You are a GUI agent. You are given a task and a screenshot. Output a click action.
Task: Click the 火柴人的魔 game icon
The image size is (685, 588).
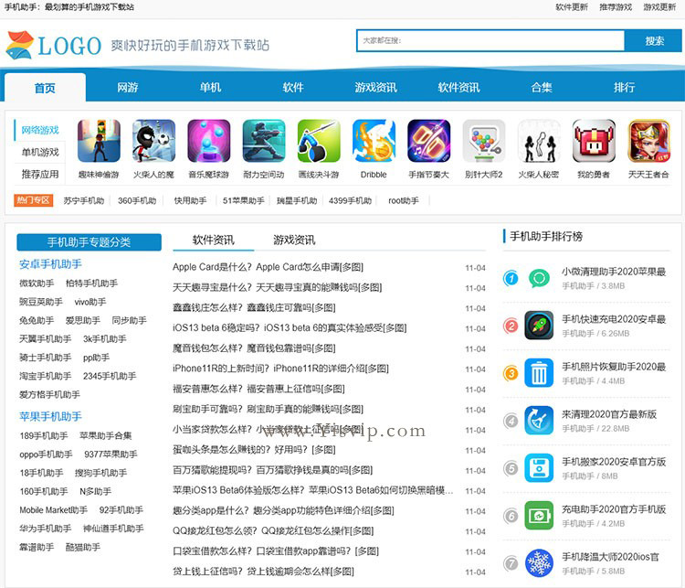point(153,142)
